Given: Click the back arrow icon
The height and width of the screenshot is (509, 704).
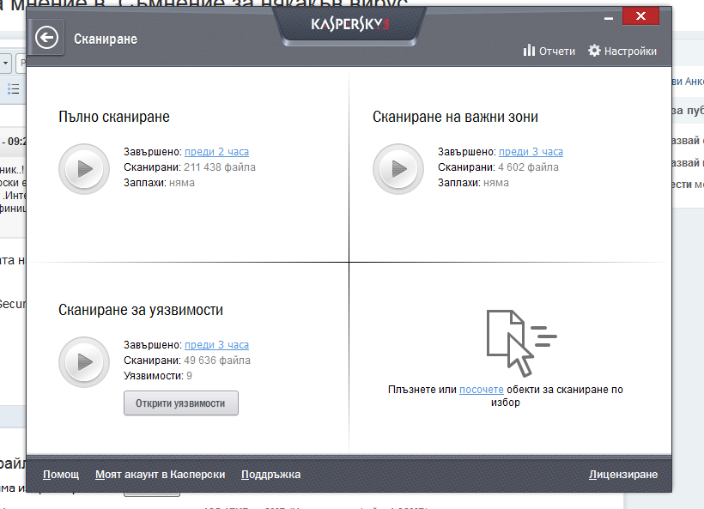Looking at the screenshot, I should click(x=46, y=37).
